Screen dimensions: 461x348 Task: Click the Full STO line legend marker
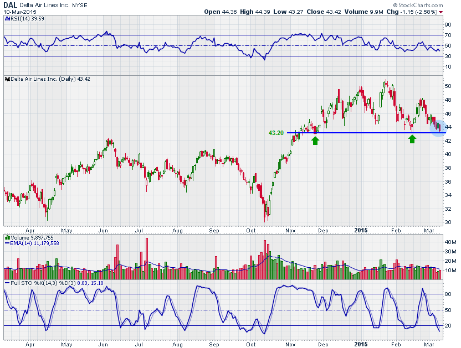[7, 283]
